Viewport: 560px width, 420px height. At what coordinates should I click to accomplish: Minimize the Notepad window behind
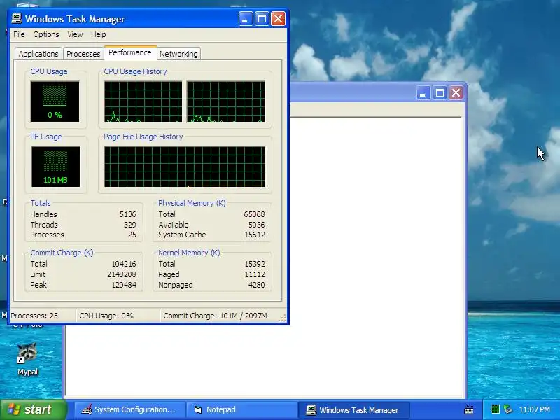423,93
